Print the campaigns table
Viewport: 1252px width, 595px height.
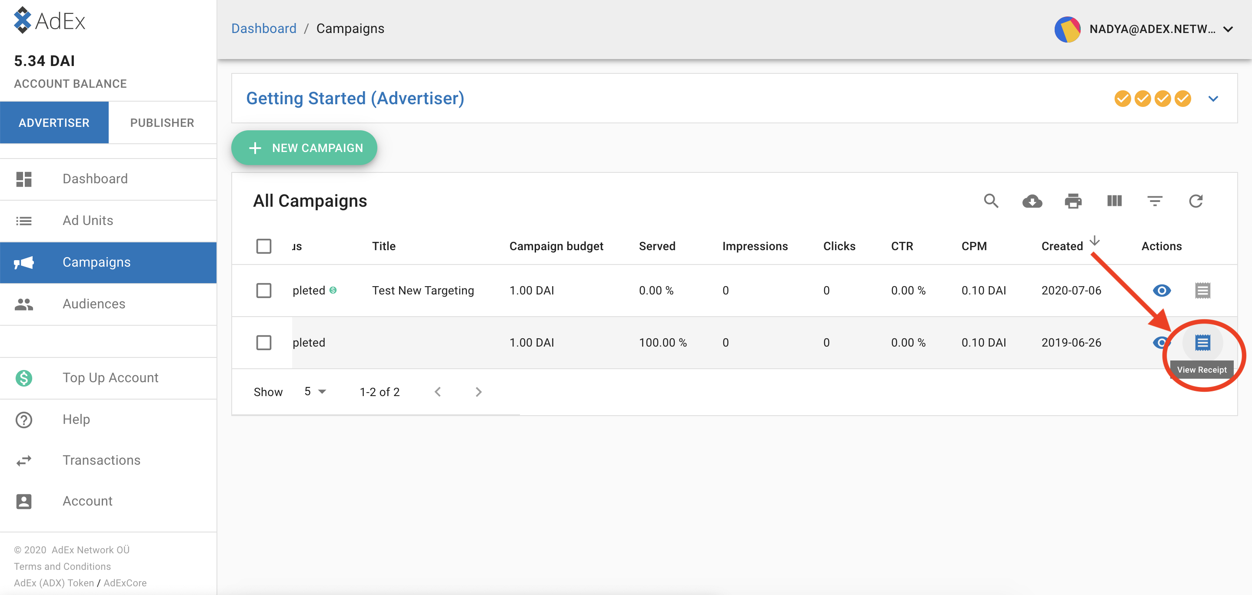[x=1073, y=201]
